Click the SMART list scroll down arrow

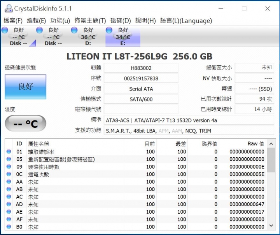pyautogui.click(x=271, y=226)
